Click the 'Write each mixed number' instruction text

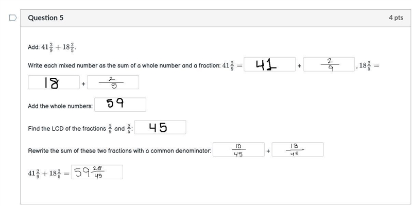(124, 66)
